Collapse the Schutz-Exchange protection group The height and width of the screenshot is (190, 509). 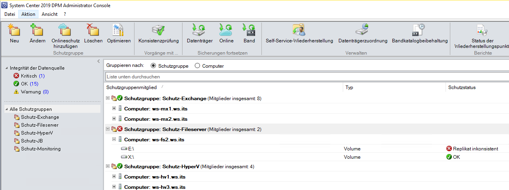click(x=108, y=98)
